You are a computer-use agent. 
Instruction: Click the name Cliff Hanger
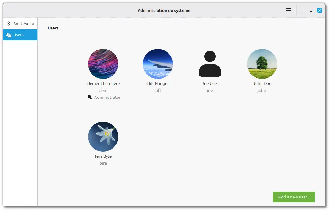[x=158, y=84]
